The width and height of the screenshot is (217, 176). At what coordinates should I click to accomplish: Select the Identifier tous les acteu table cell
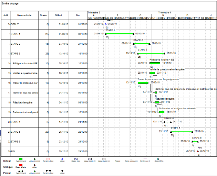click(x=24, y=93)
